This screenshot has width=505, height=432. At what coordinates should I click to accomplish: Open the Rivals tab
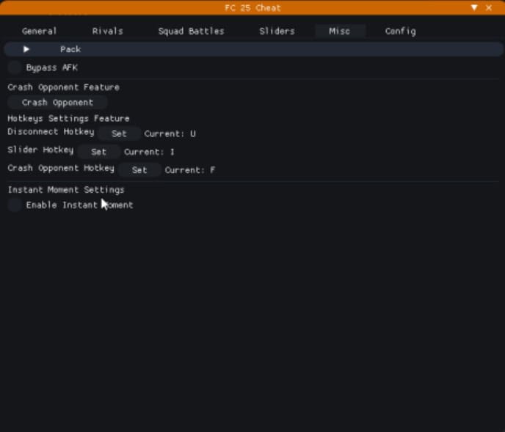click(x=108, y=32)
